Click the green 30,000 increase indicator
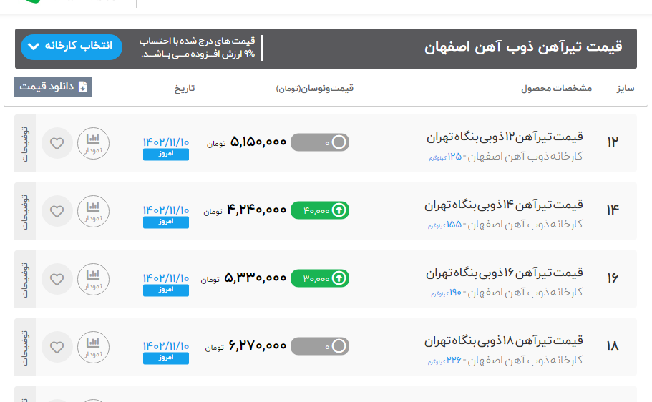This screenshot has width=652, height=402. (320, 278)
